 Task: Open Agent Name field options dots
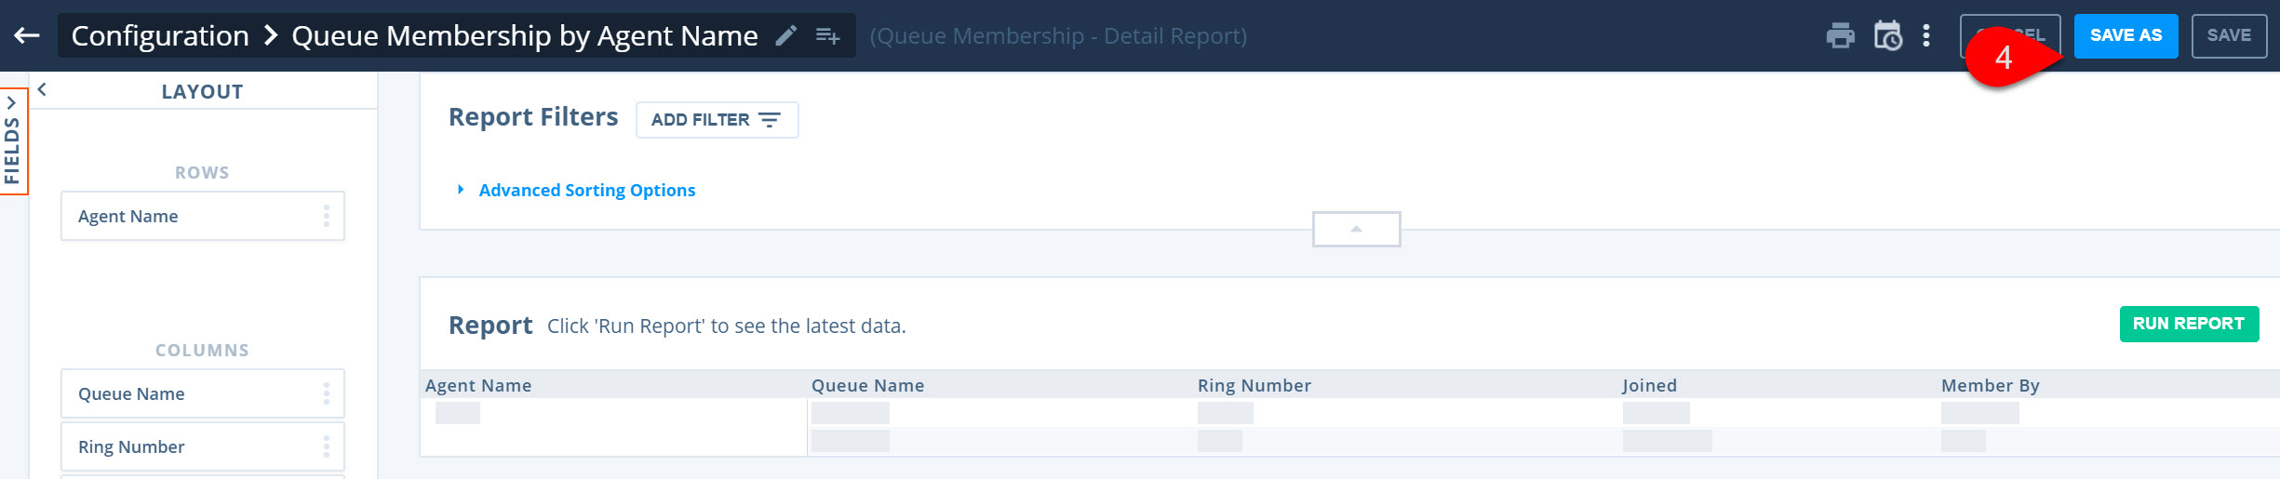tap(327, 216)
